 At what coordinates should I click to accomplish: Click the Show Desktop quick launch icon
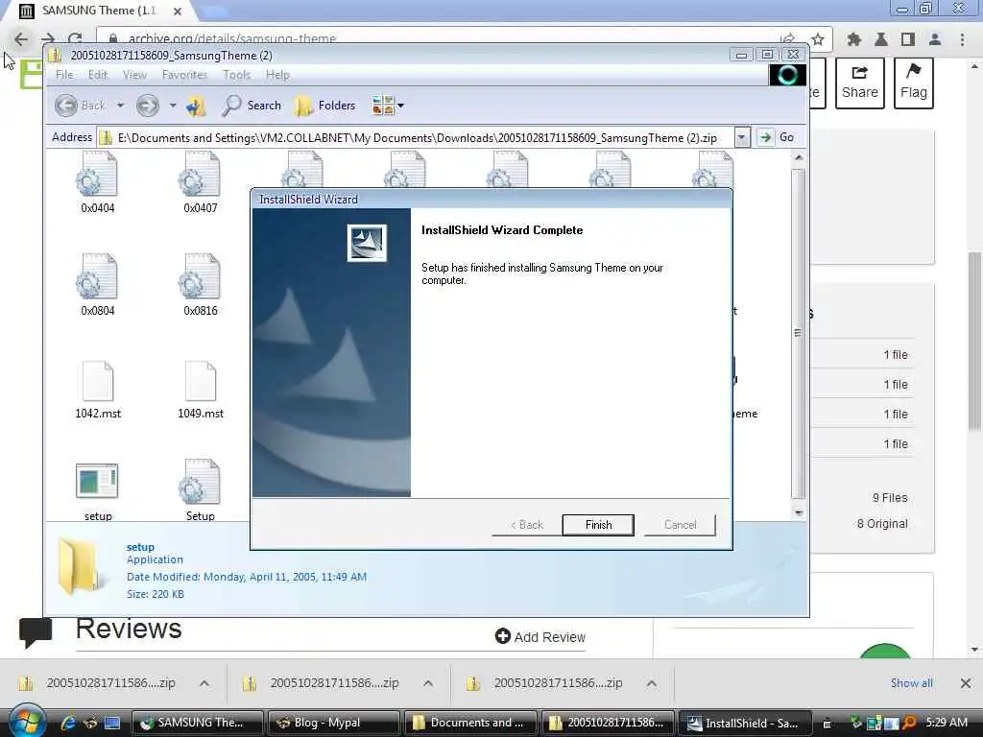(112, 723)
